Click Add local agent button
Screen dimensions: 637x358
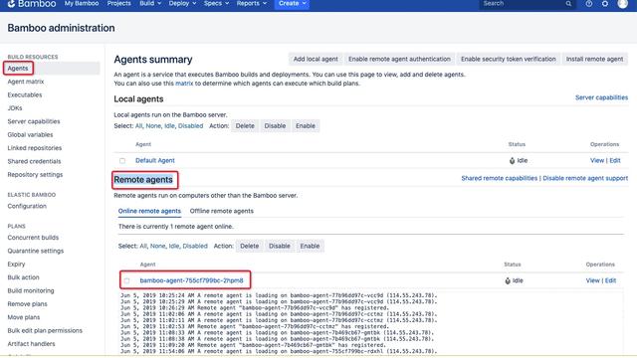pos(316,60)
